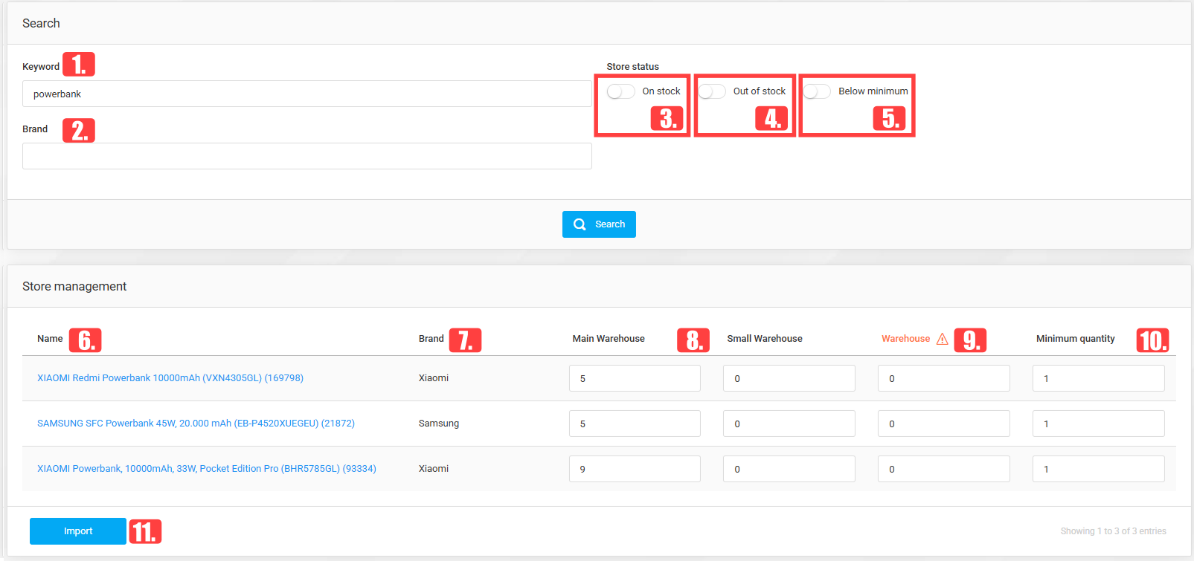Switch on the Below minimum toggle
The image size is (1194, 561).
pyautogui.click(x=817, y=91)
